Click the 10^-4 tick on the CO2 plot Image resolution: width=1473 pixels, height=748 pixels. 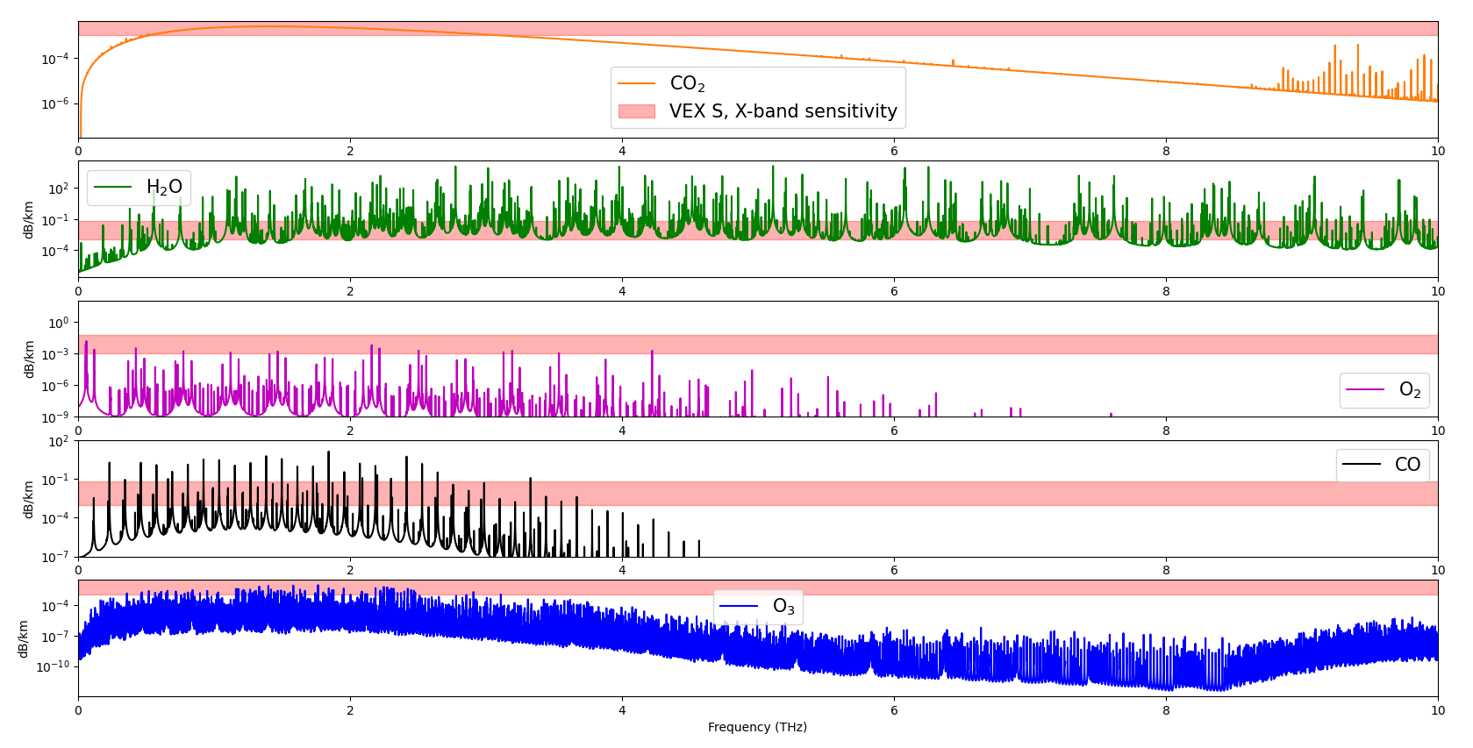55,59
